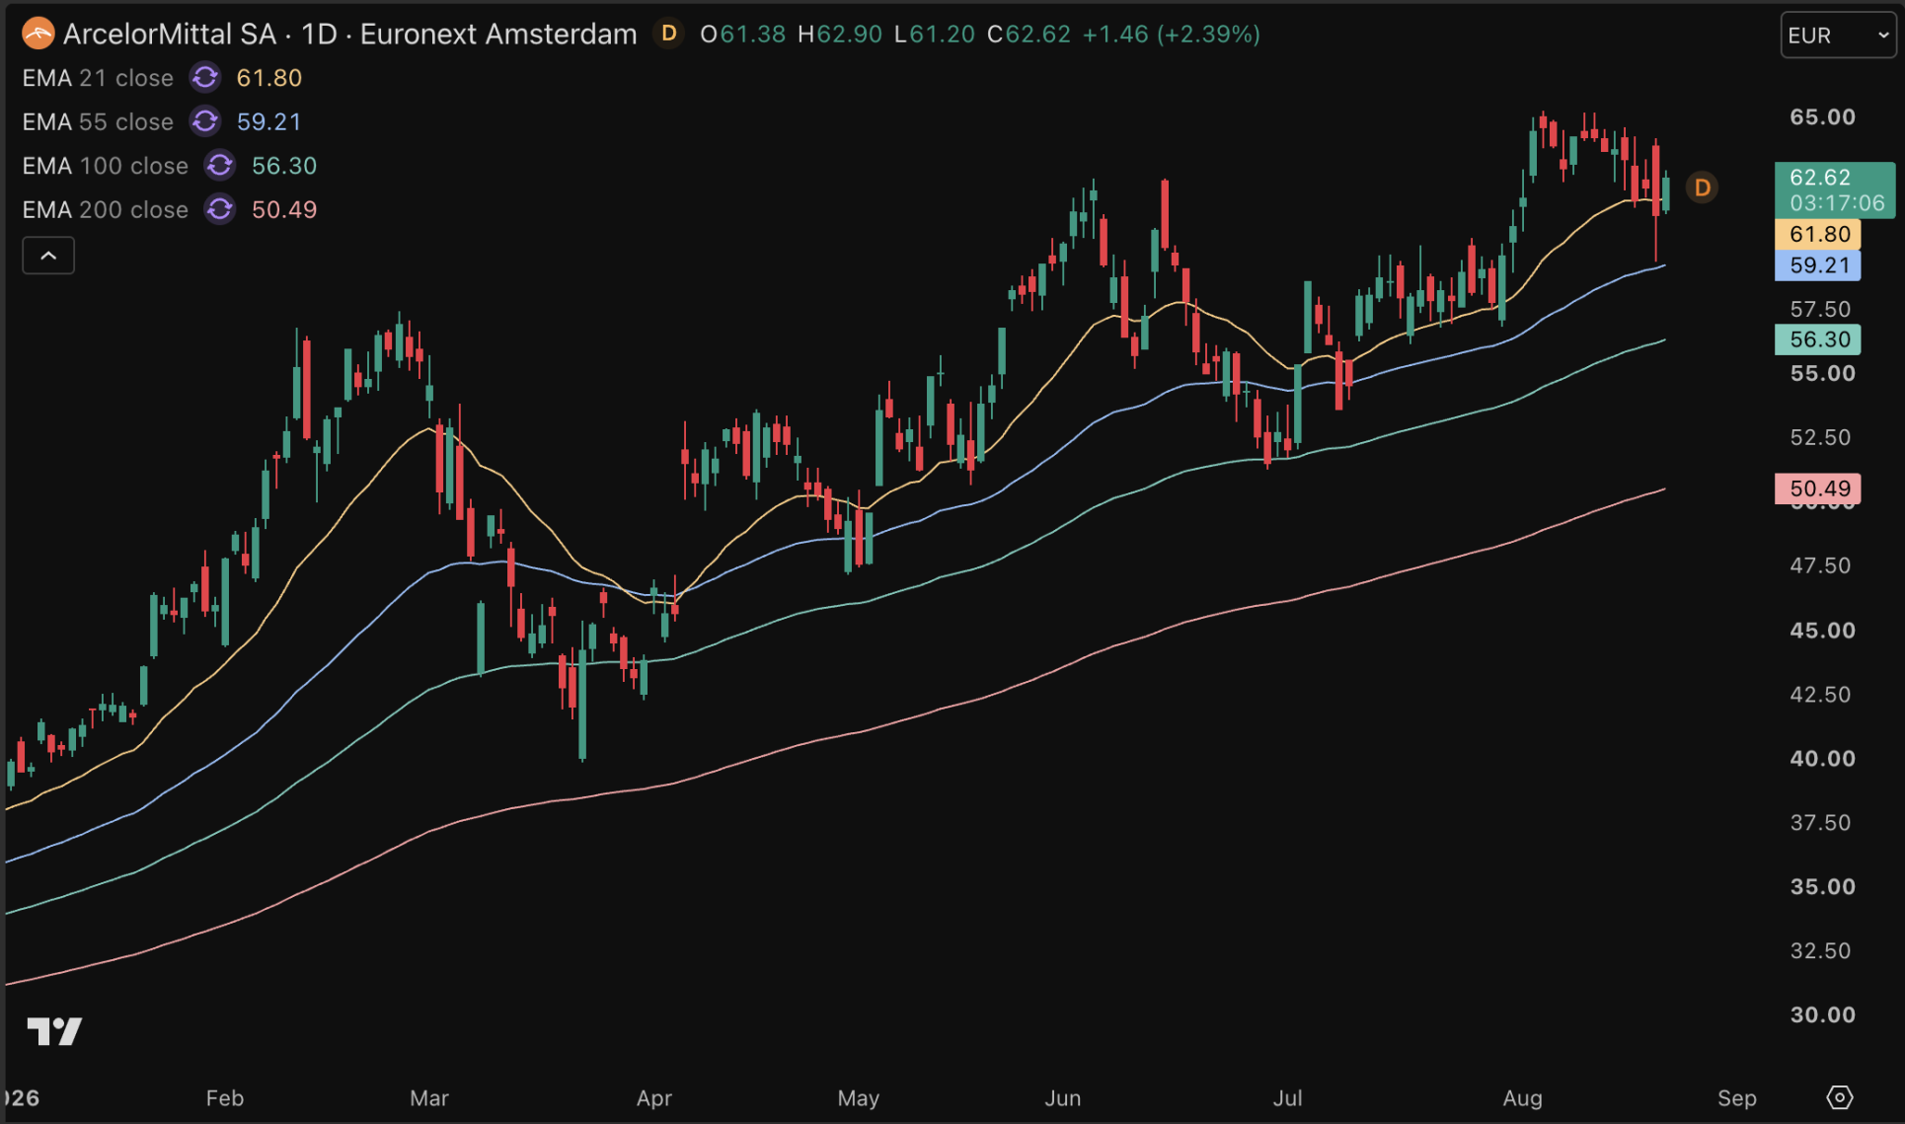Screen dimensions: 1905x1124
Task: Click the D marker icon near last candle
Action: coord(1702,187)
